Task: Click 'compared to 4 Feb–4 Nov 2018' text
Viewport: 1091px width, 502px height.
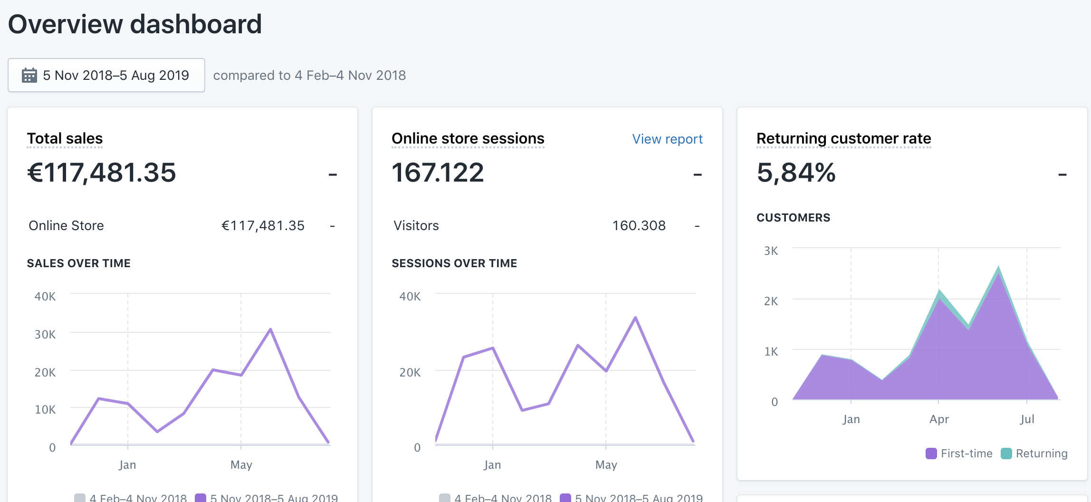Action: 309,75
